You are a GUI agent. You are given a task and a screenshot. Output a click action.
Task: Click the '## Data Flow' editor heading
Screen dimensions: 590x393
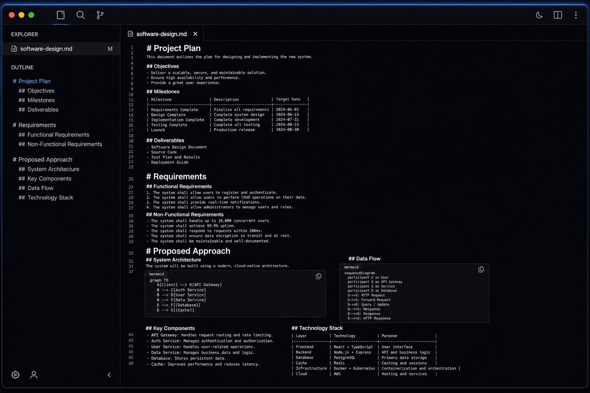pos(365,259)
